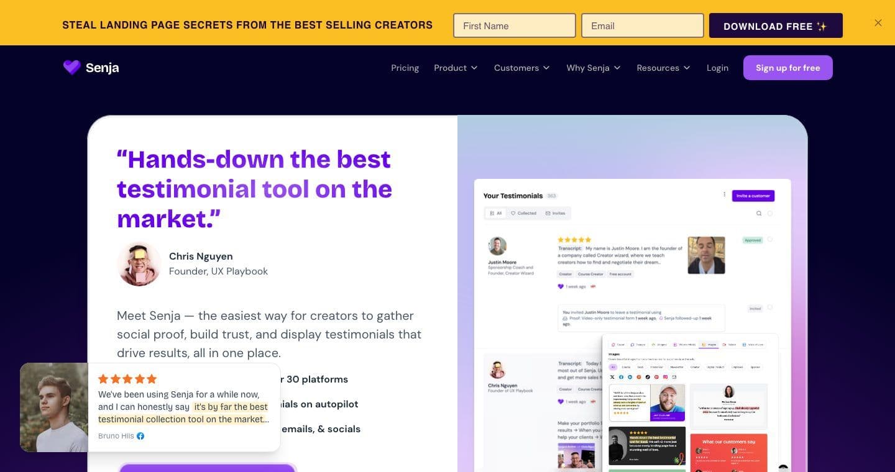895x472 pixels.
Task: Click the "Founder, UX Playbook" text
Action: tap(218, 271)
